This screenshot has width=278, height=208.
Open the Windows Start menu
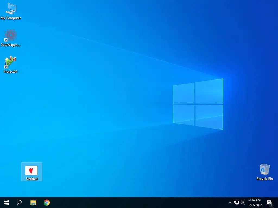[7, 203]
